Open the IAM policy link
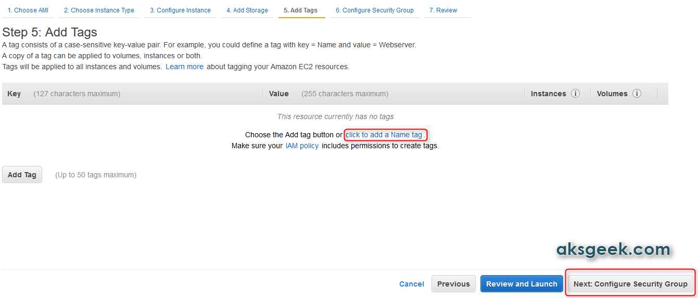The height and width of the screenshot is (298, 698). pyautogui.click(x=302, y=146)
